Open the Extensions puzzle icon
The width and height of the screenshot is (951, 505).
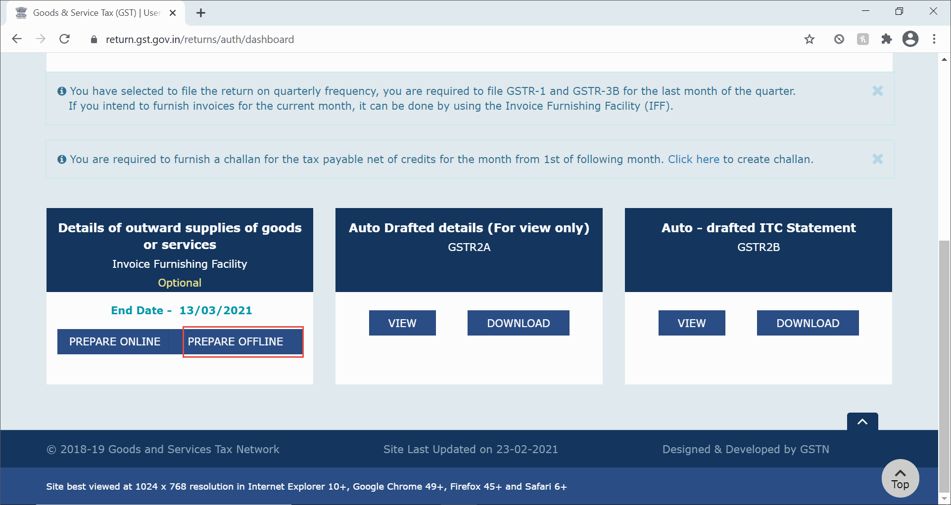click(886, 39)
